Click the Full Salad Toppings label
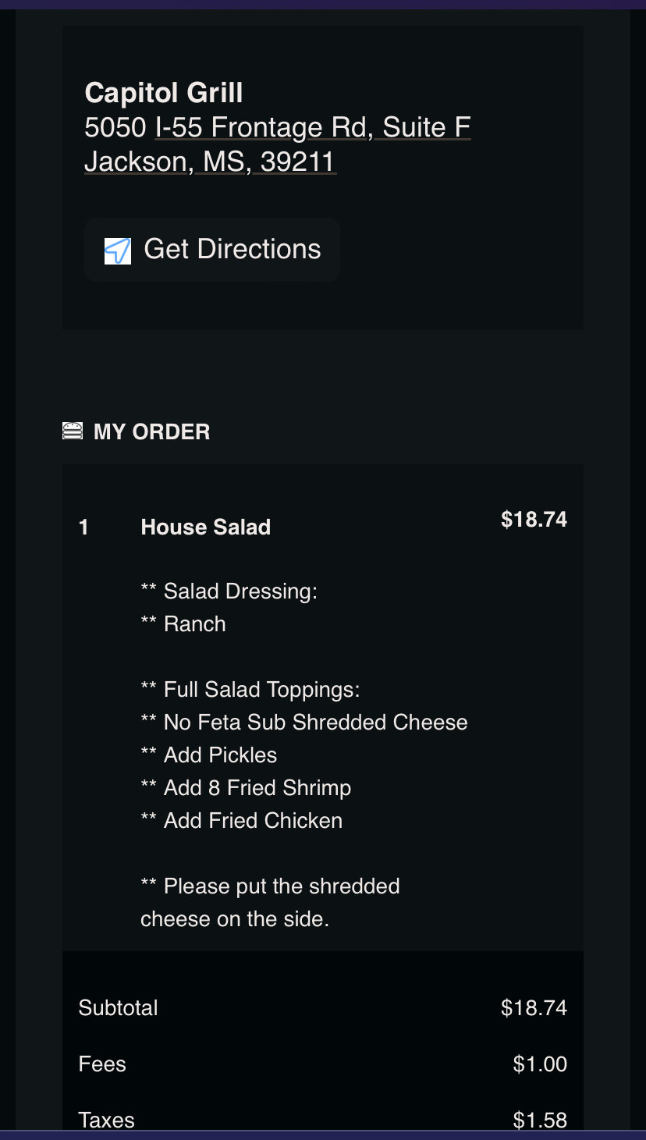Viewport: 646px width, 1140px height. pos(250,690)
